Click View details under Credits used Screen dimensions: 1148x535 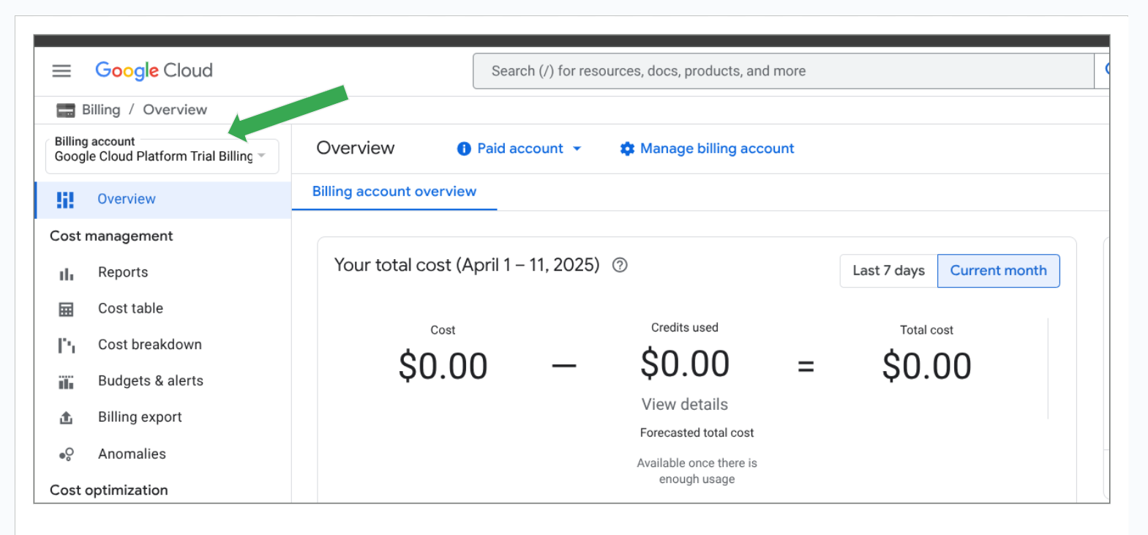click(684, 405)
